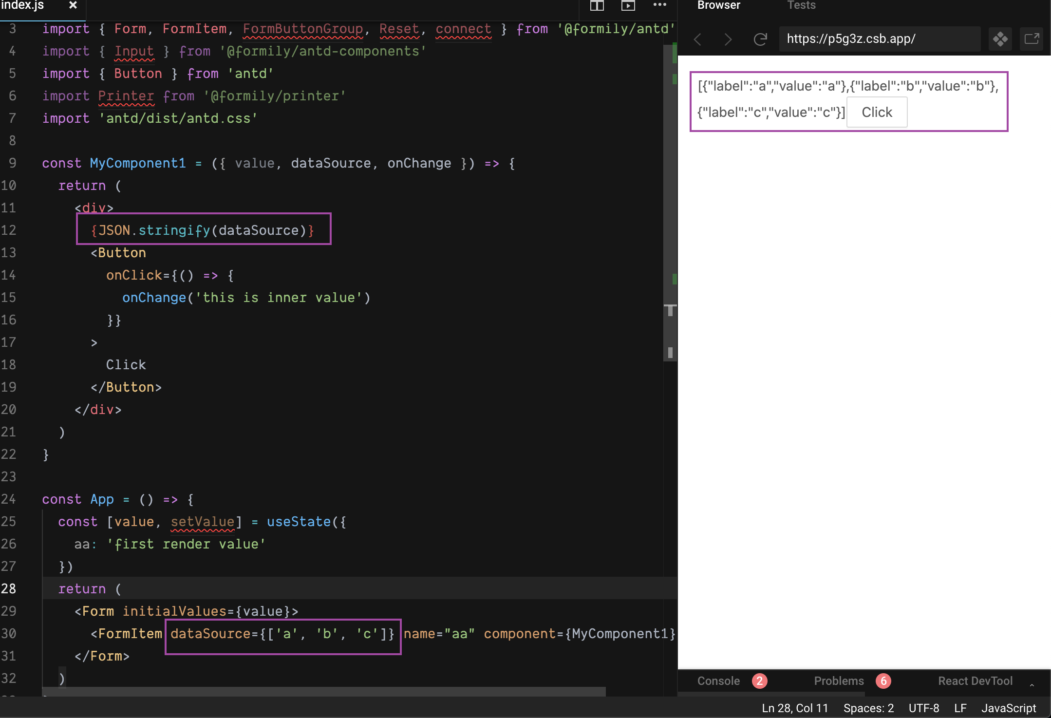Edit the preview URL address field
Viewport: 1051px width, 718px height.
pyautogui.click(x=880, y=39)
